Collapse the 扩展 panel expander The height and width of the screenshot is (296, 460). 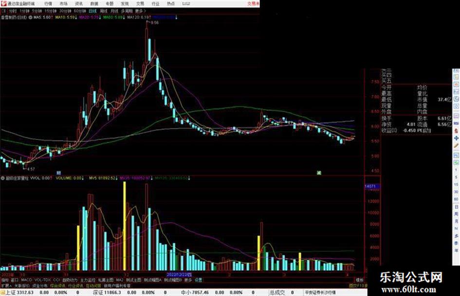(6, 285)
